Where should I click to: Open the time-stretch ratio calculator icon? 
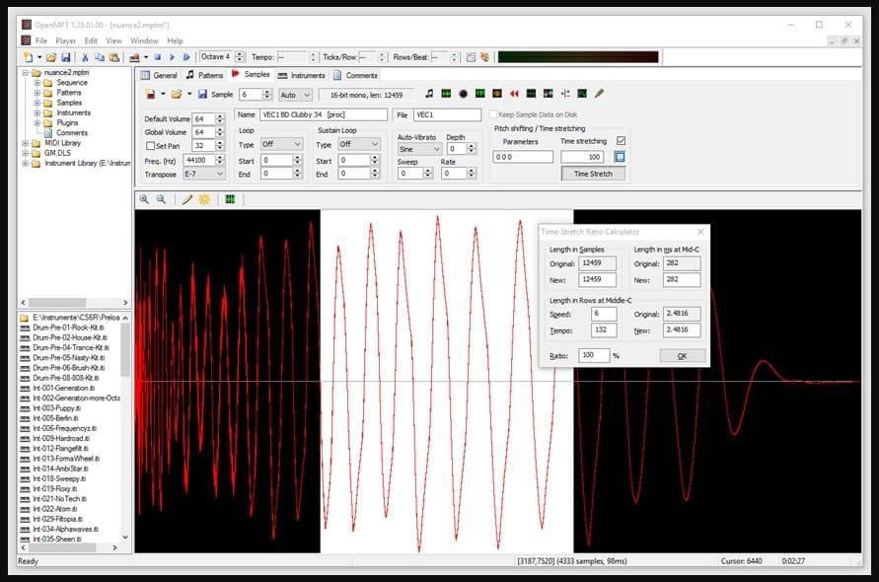620,157
